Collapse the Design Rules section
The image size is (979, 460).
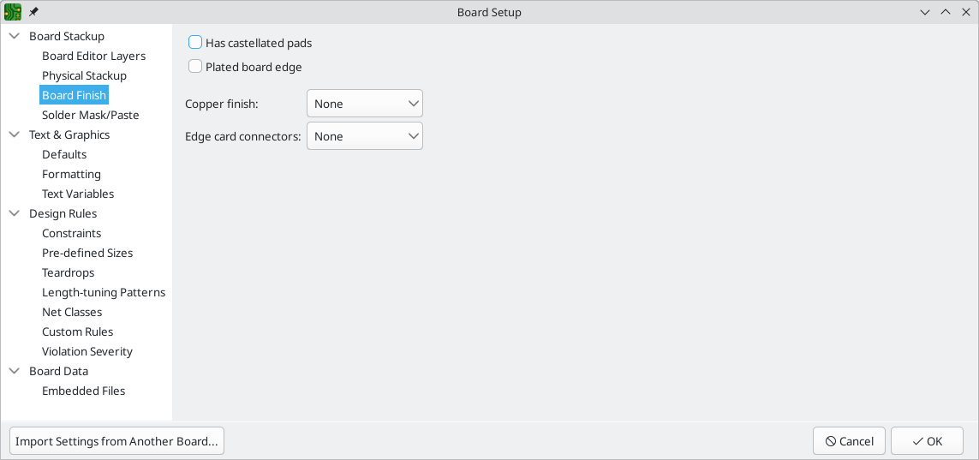[14, 213]
